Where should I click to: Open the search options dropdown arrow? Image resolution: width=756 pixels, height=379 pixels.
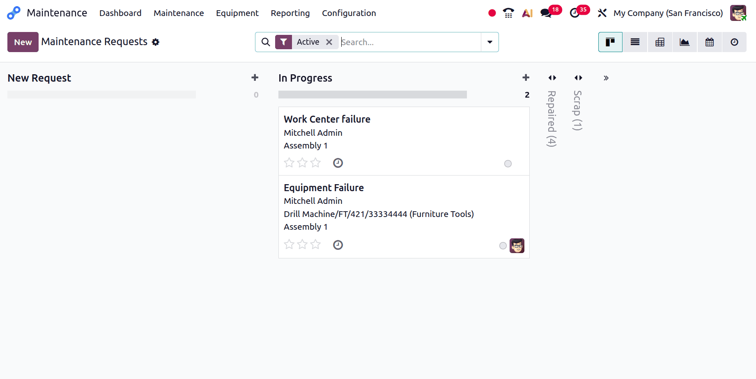[x=490, y=42]
